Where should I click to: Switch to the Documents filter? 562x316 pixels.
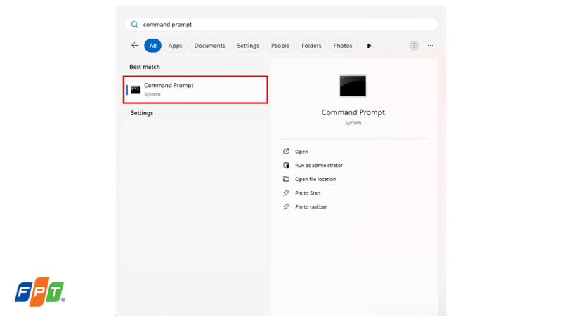[209, 46]
